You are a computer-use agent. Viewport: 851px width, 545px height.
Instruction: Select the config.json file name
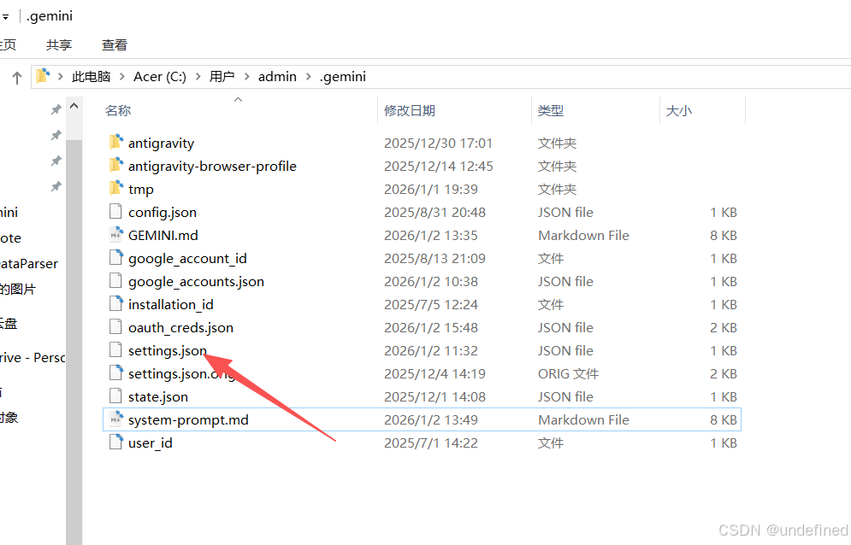[x=163, y=212]
